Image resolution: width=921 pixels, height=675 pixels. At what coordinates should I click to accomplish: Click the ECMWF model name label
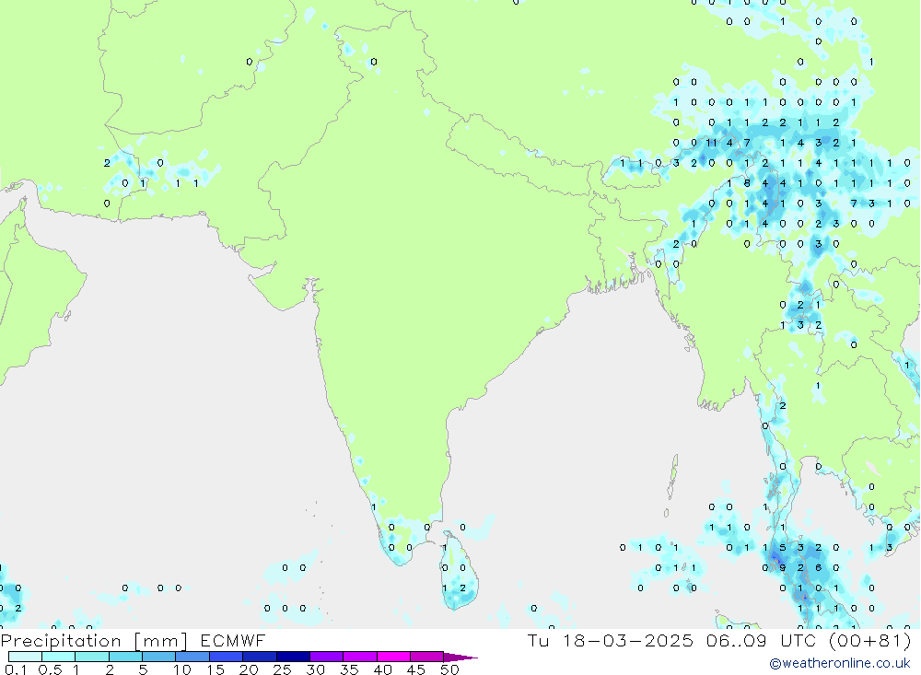coord(233,641)
